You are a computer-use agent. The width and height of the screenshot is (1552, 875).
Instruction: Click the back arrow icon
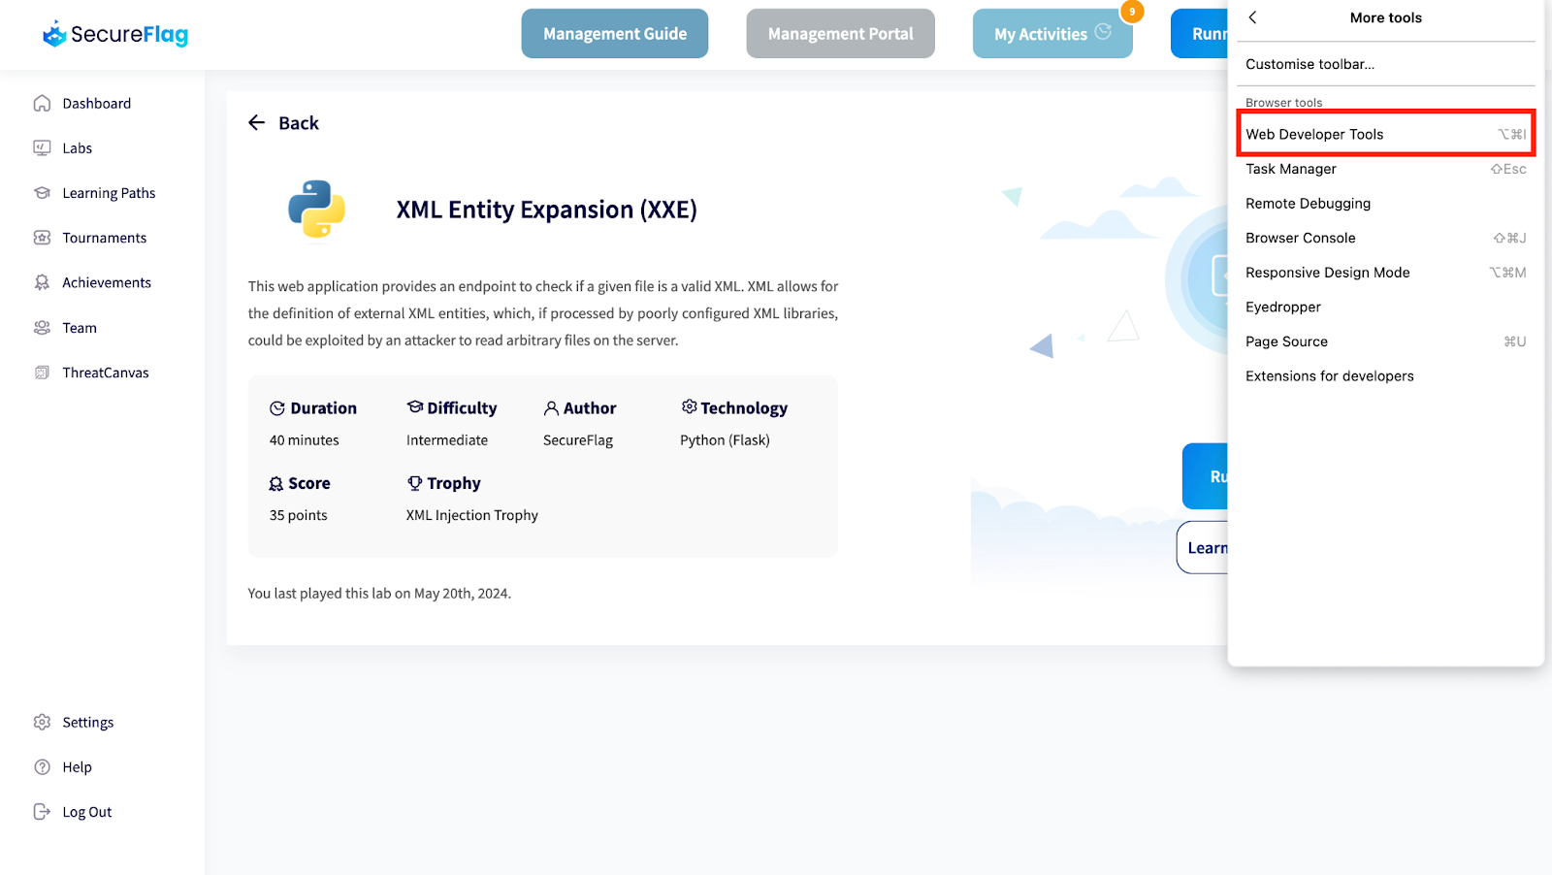(x=256, y=122)
